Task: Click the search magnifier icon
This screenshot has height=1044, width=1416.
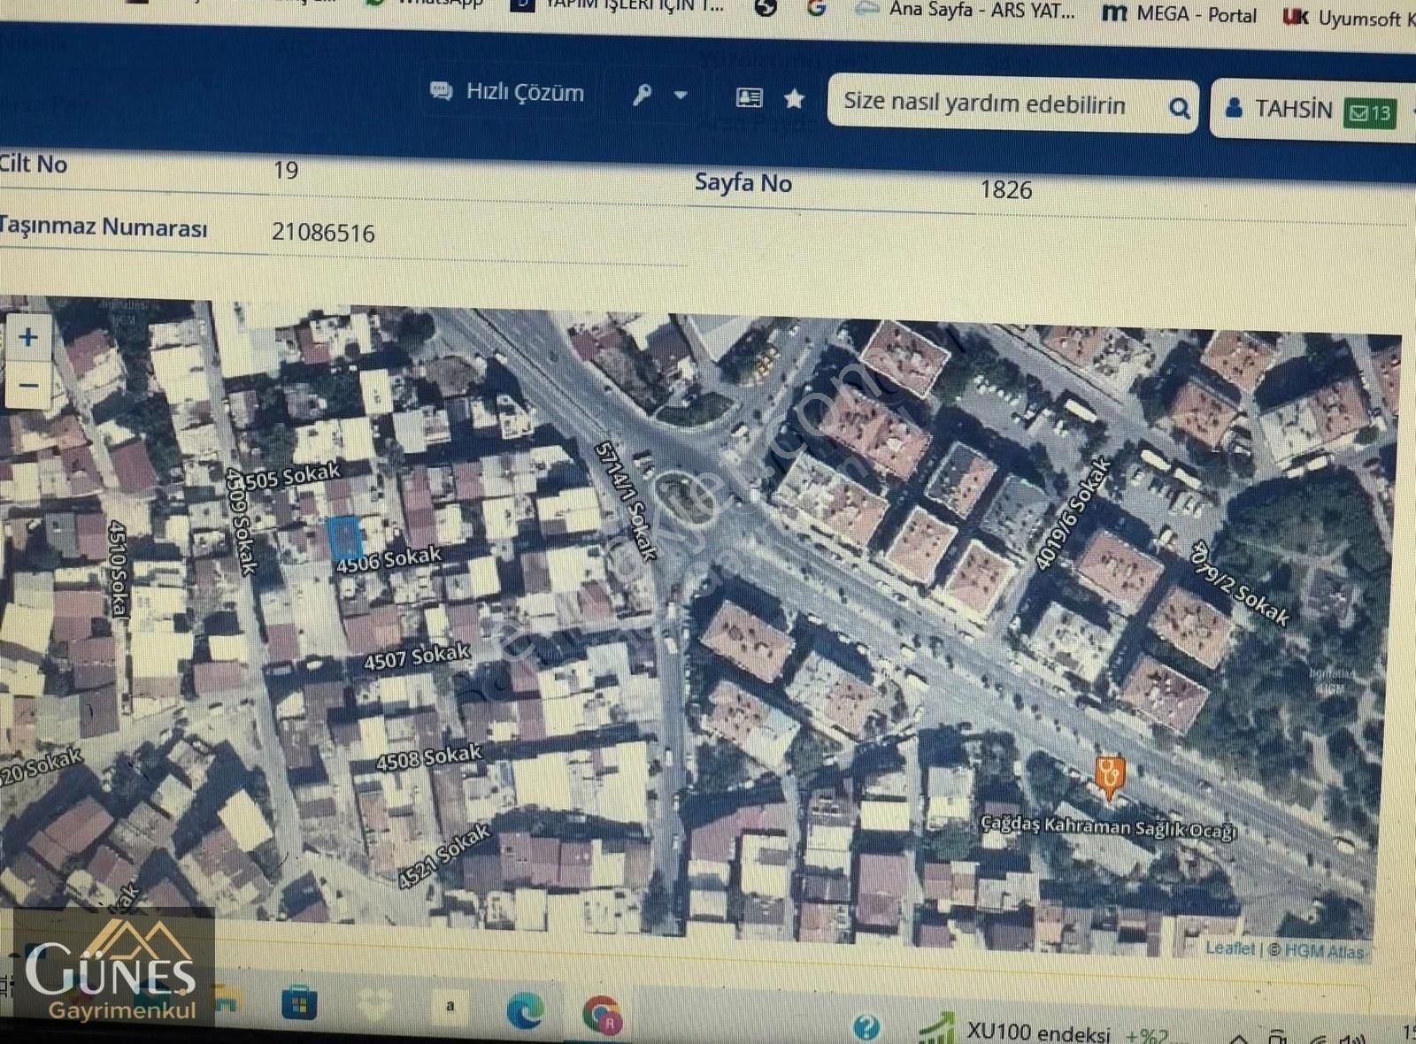Action: click(1179, 108)
